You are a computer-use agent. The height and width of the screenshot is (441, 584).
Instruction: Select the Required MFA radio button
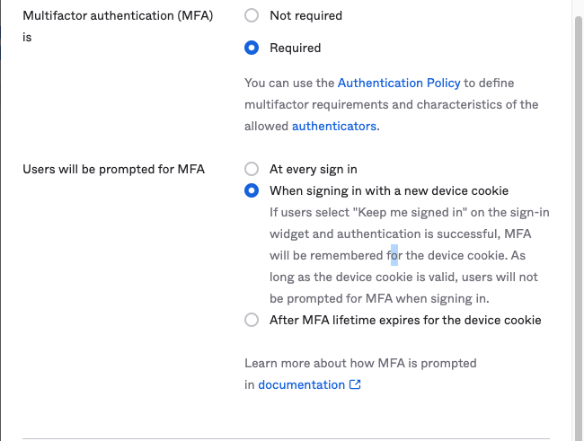(x=252, y=48)
